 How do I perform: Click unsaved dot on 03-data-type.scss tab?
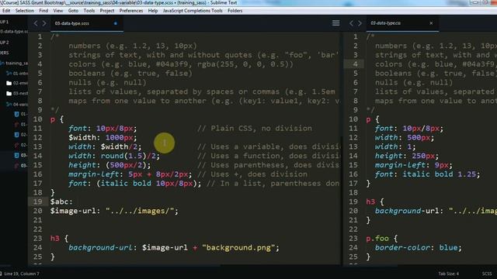point(116,23)
